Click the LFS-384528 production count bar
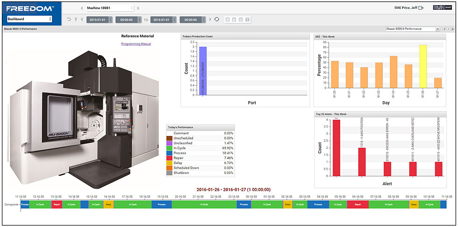Screen dimensions: 458x227 pos(203,71)
